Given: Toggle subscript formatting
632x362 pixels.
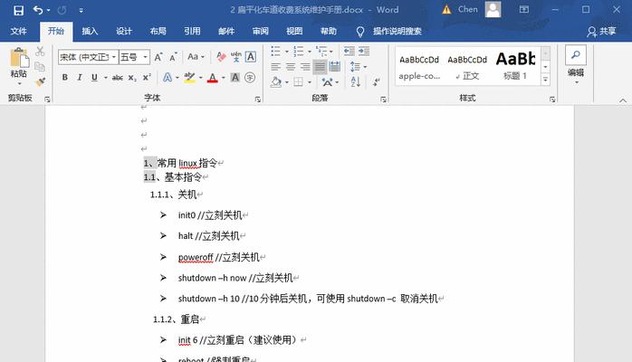Looking at the screenshot, I should 132,78.
